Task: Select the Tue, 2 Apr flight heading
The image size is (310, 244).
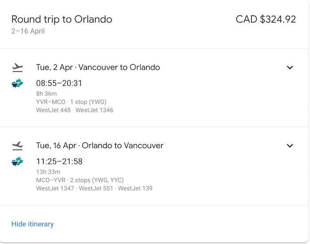Action: click(x=98, y=68)
